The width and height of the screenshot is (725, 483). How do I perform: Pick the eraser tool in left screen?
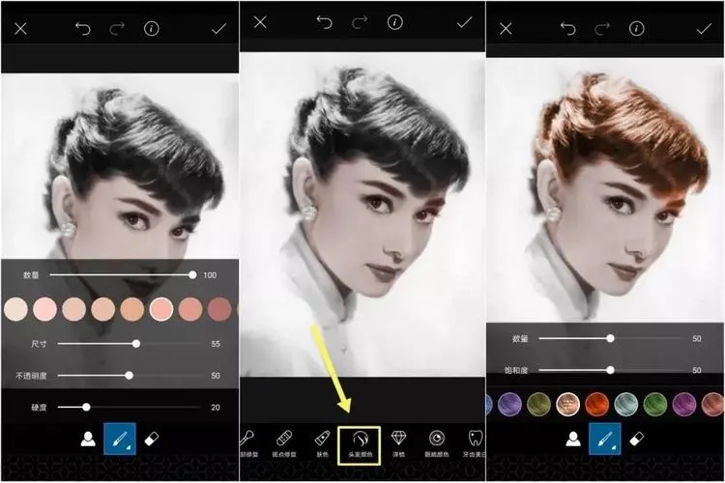pyautogui.click(x=152, y=439)
